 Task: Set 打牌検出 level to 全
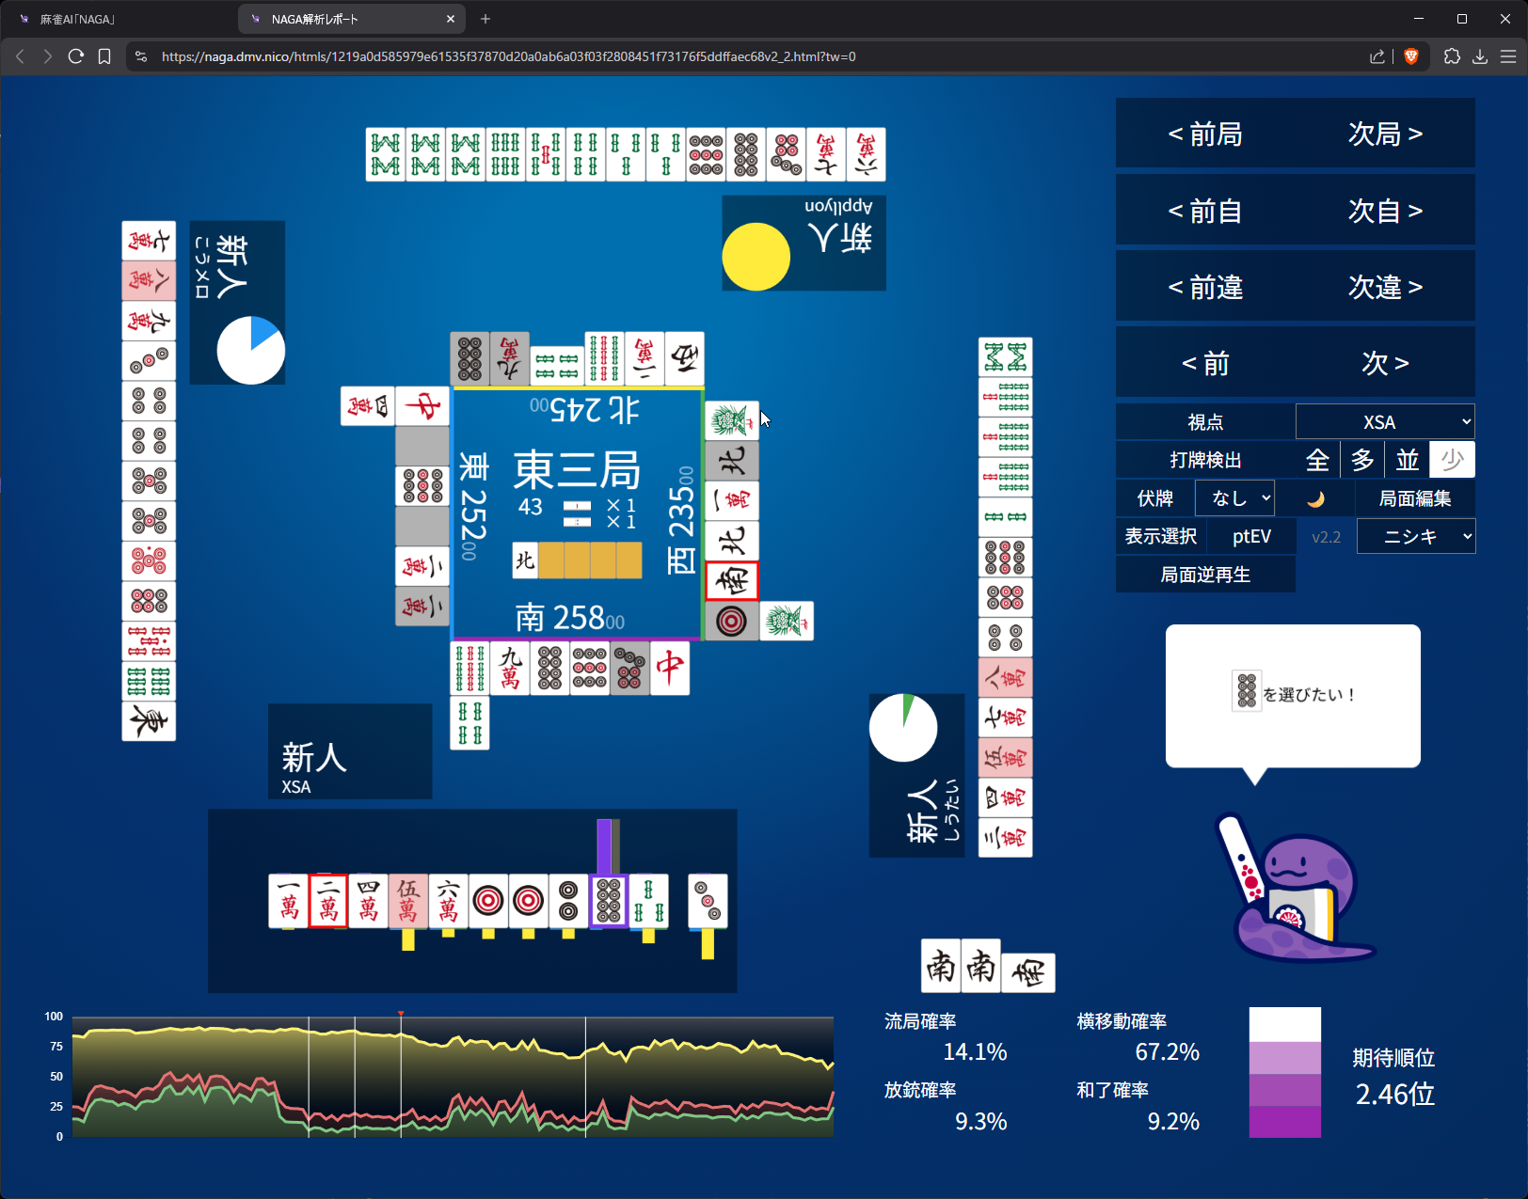1317,460
